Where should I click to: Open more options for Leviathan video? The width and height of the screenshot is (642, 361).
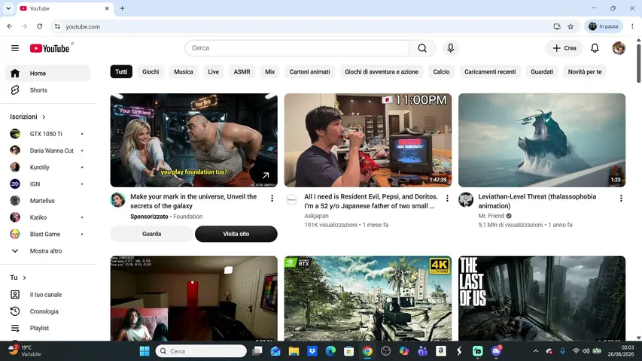(x=621, y=199)
